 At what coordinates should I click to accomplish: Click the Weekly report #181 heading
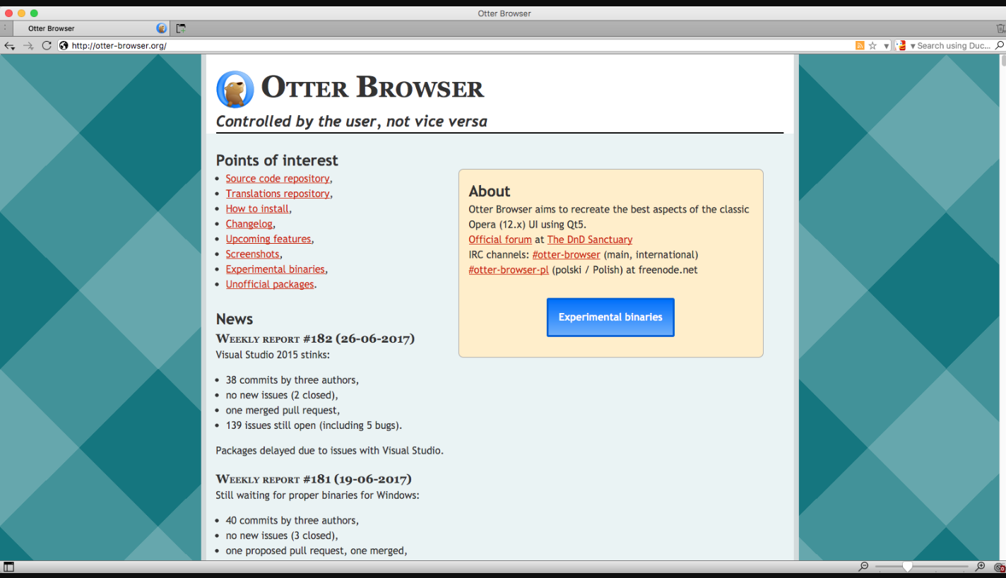[314, 479]
